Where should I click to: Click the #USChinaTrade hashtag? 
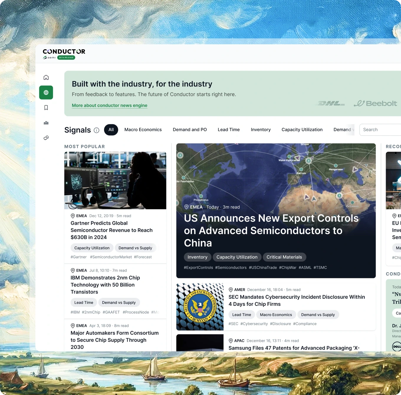click(263, 268)
